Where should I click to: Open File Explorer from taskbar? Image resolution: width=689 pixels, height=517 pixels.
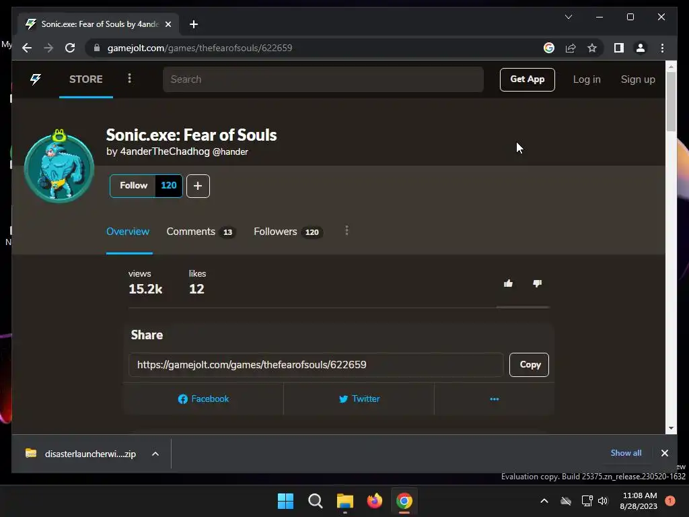point(345,501)
